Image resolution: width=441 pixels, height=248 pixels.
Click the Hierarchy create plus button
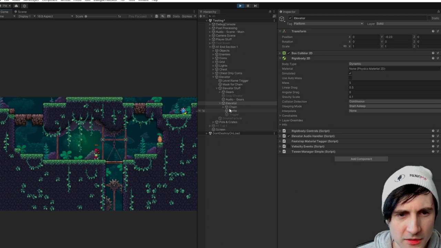(x=201, y=16)
